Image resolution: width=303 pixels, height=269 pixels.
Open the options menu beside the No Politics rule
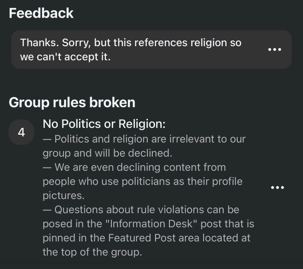pos(278,187)
